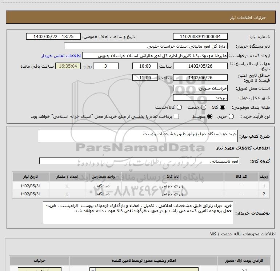This screenshot has width=280, height=271.
Task: Click the remaining days field showing 3
Action: (106, 66)
